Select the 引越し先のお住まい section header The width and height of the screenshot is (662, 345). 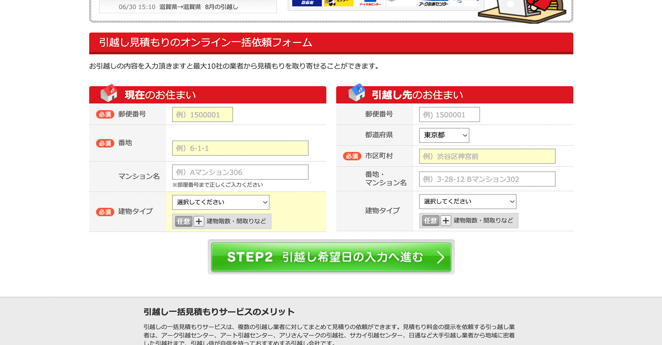pyautogui.click(x=417, y=94)
